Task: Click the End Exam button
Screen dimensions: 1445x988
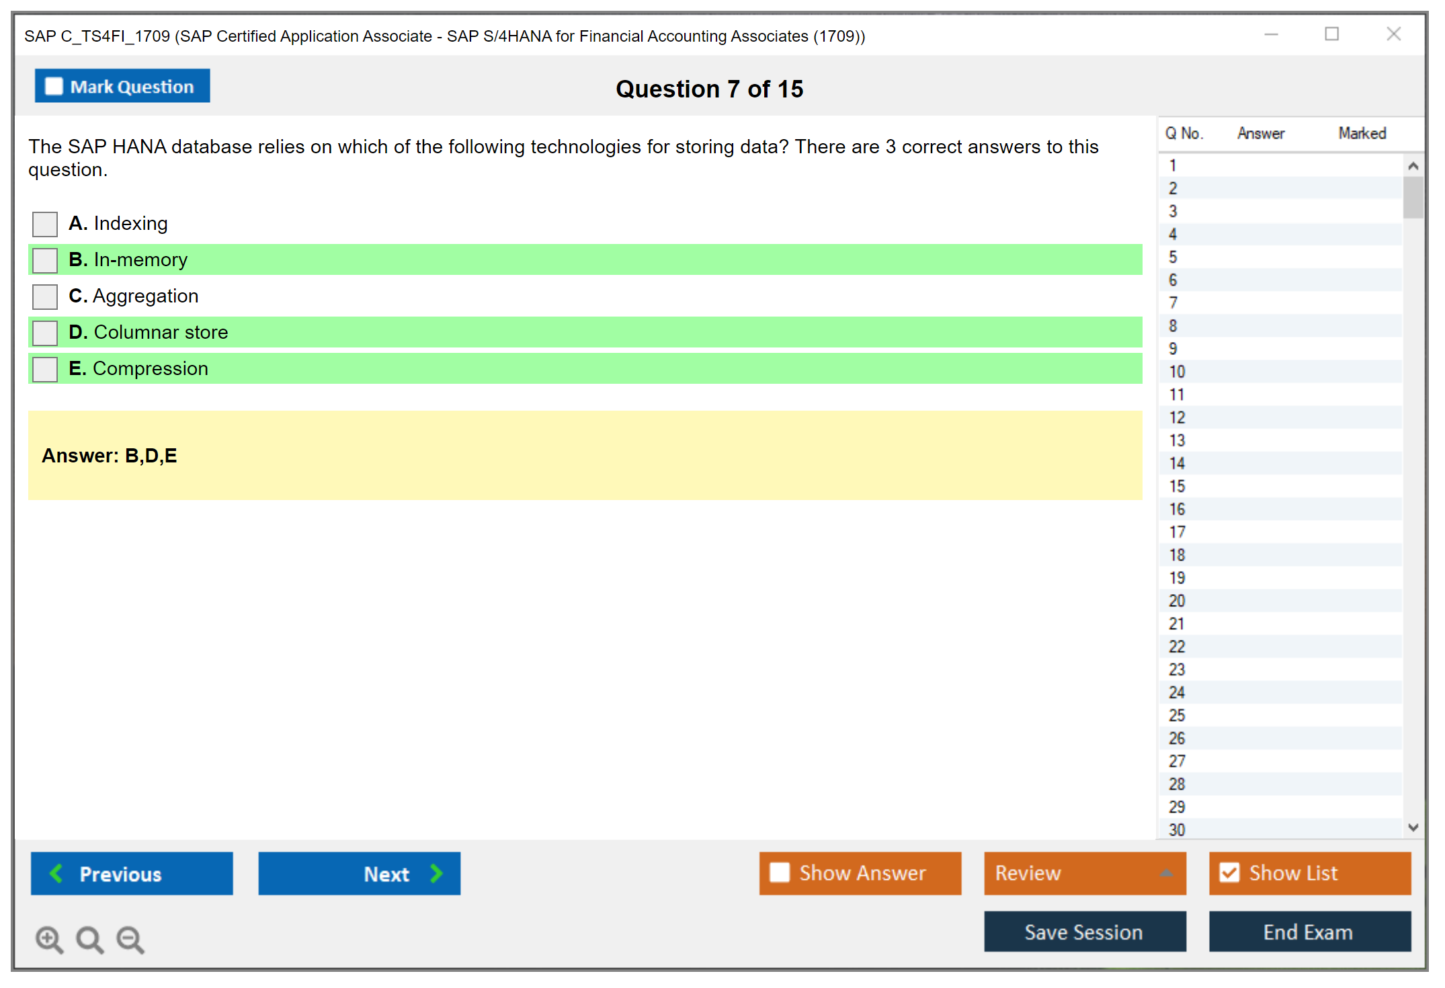Action: click(1309, 932)
